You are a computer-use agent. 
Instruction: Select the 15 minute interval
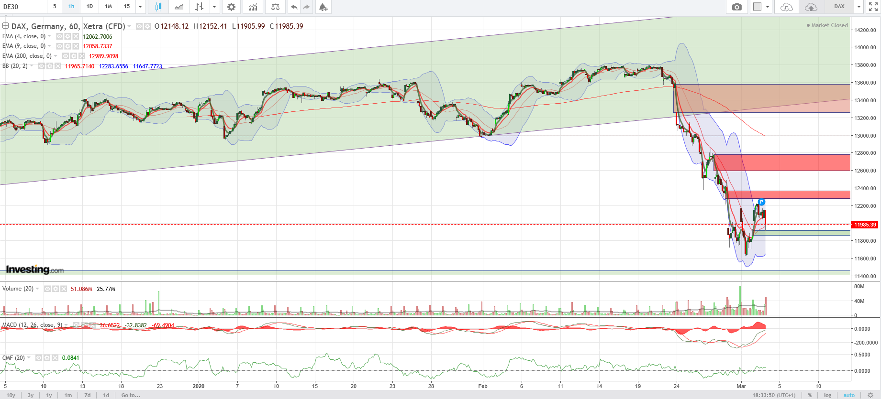point(127,7)
